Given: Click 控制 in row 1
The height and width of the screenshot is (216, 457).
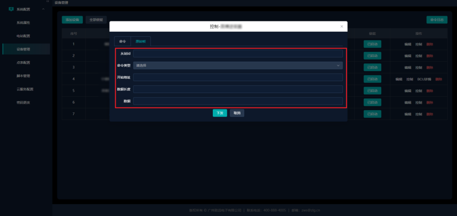Looking at the screenshot, I should click(419, 44).
